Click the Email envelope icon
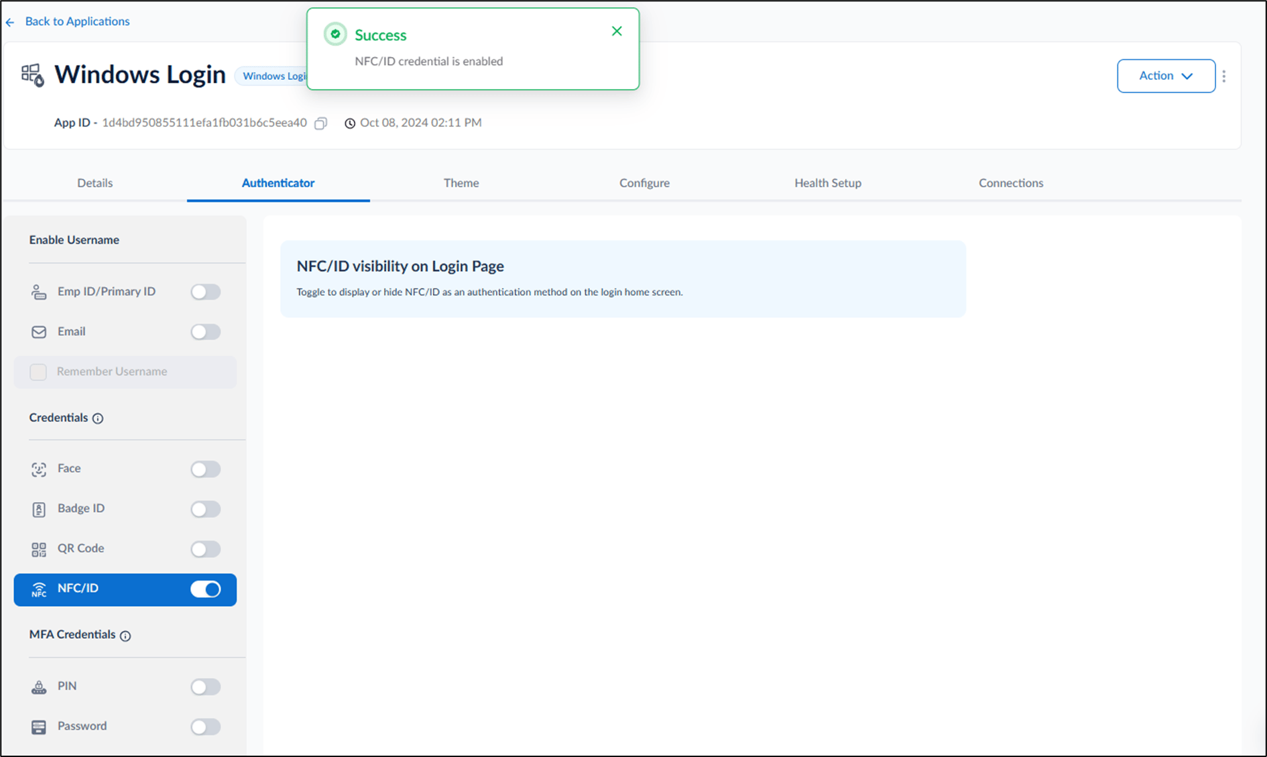1267x757 pixels. click(x=39, y=332)
